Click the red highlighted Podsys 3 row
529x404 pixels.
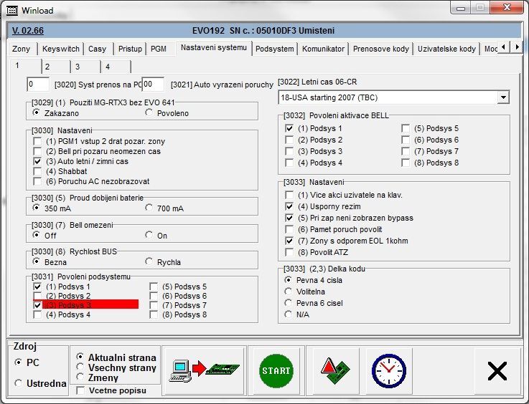click(x=86, y=305)
